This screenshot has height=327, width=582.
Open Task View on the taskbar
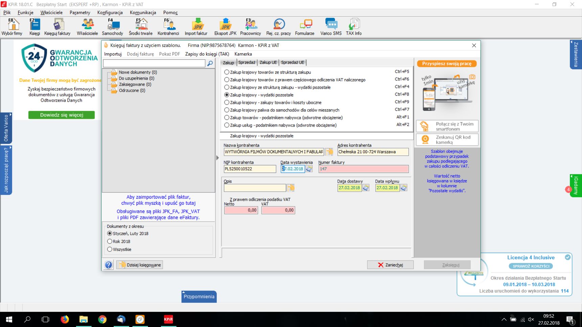(45, 319)
